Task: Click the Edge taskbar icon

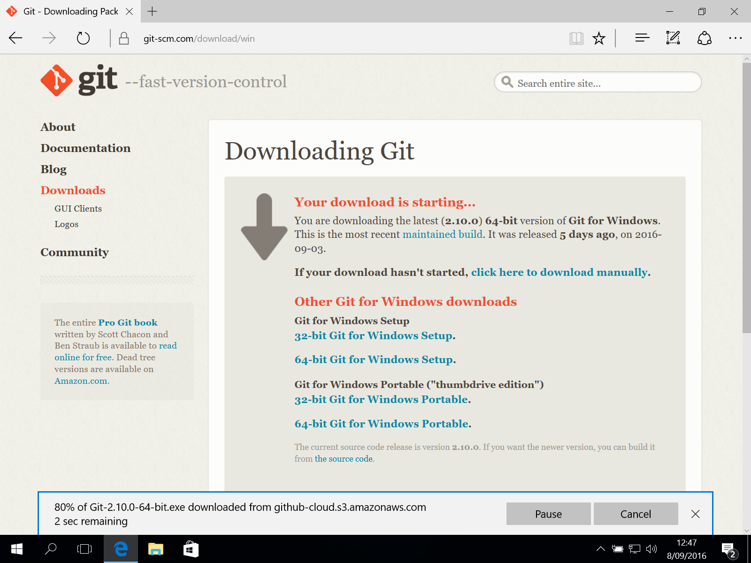Action: click(121, 549)
